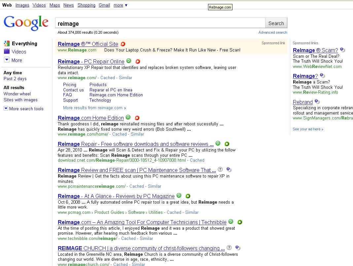
Task: Click rating icon beside Rebrand sponsored ad
Action: [317, 102]
